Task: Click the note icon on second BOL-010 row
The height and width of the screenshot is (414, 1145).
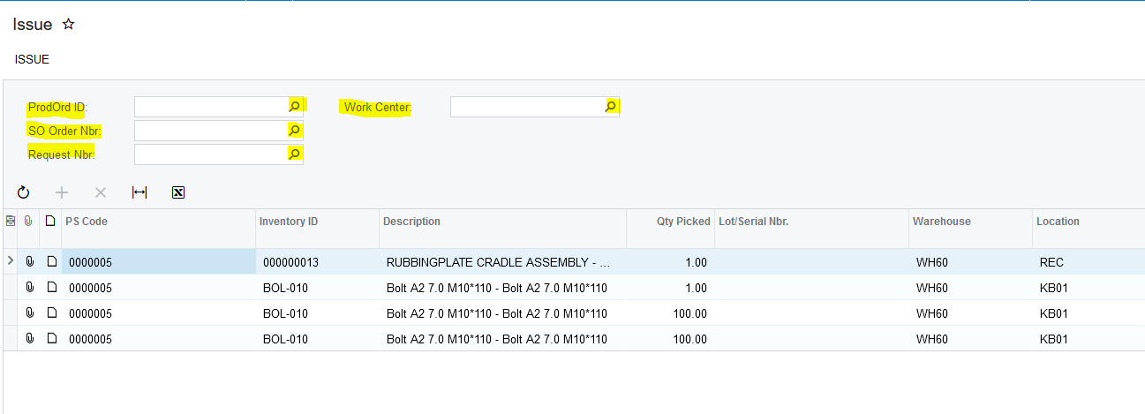Action: [x=51, y=313]
